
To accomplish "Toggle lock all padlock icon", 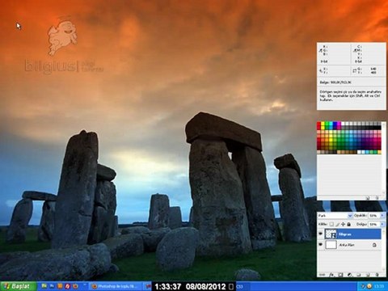I will [x=349, y=224].
